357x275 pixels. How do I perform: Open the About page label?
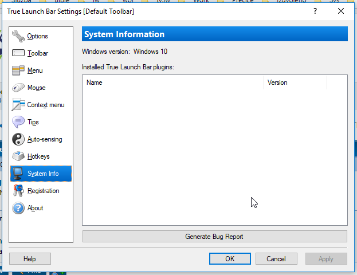(x=35, y=208)
